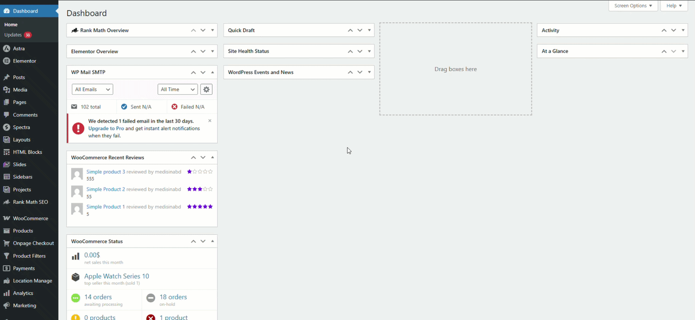Viewport: 695px width, 320px height.
Task: Click the Marketing megaphone icon
Action: [7, 305]
